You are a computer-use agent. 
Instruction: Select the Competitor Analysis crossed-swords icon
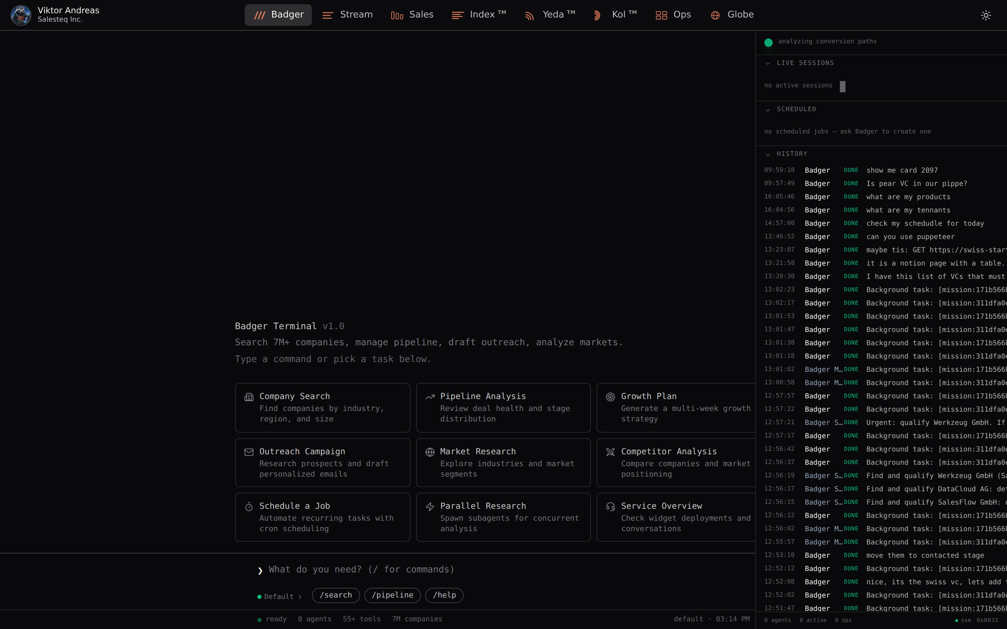click(610, 452)
